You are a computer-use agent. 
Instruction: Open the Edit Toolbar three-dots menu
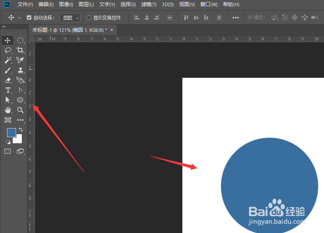pos(20,120)
